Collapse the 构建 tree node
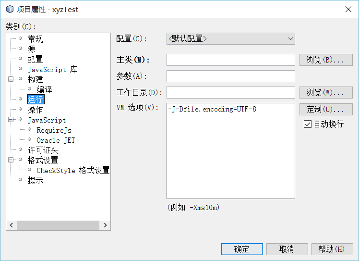 10,79
